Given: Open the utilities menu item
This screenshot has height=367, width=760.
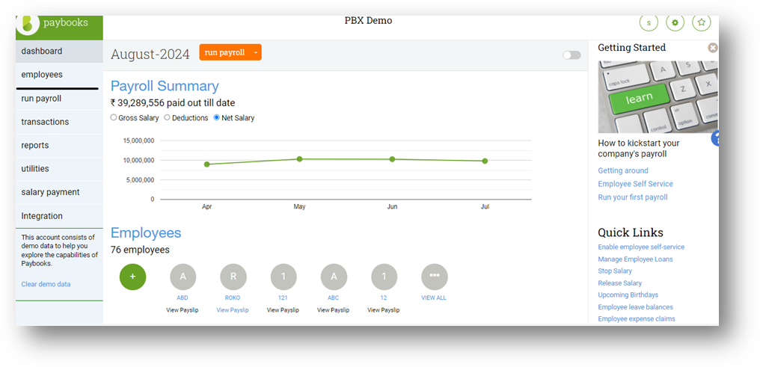Looking at the screenshot, I should pos(59,168).
